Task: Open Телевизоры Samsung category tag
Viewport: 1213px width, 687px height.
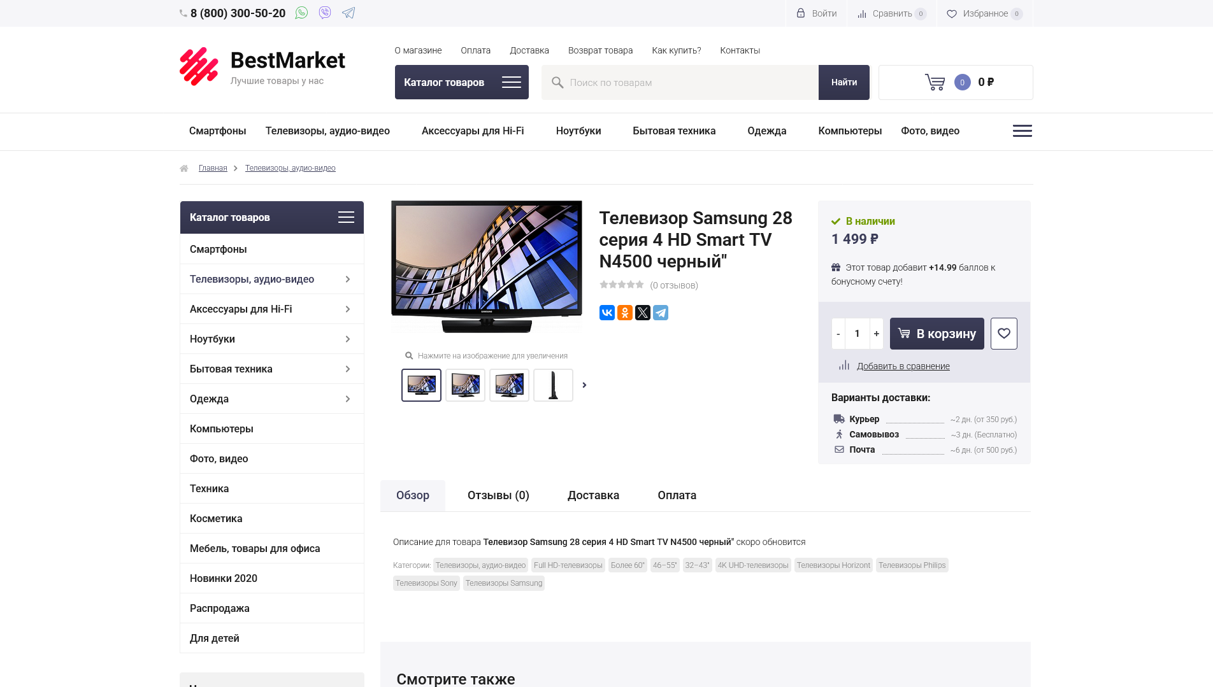Action: click(x=504, y=583)
